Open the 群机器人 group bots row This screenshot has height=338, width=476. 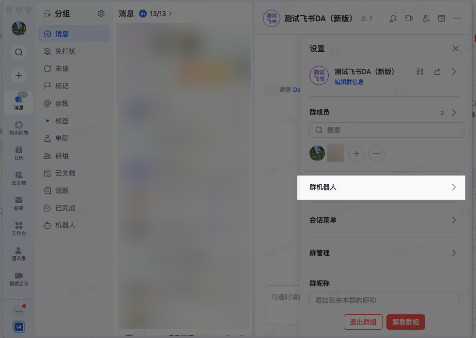click(381, 187)
